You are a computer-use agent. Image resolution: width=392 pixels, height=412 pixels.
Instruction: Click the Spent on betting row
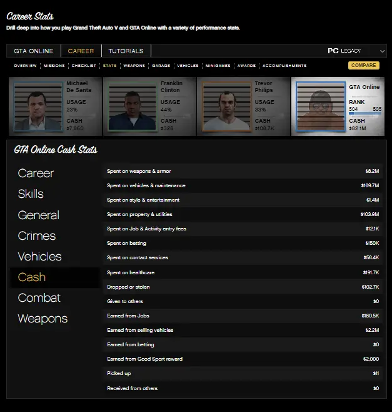(243, 243)
